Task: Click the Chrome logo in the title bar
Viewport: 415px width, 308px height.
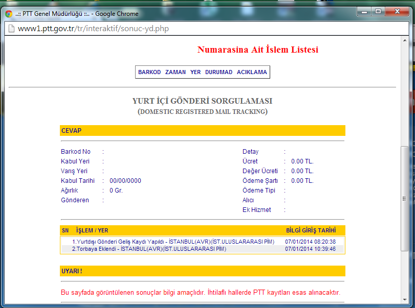Action: 9,14
